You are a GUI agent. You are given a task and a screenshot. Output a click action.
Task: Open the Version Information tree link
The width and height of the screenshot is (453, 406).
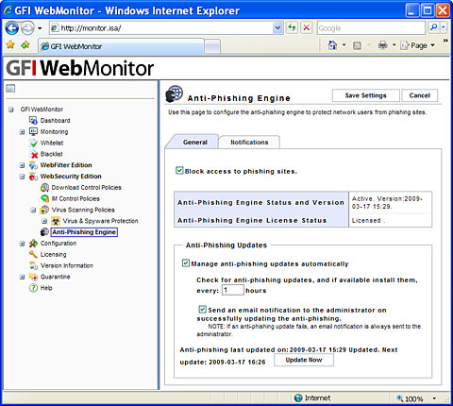[x=67, y=265]
